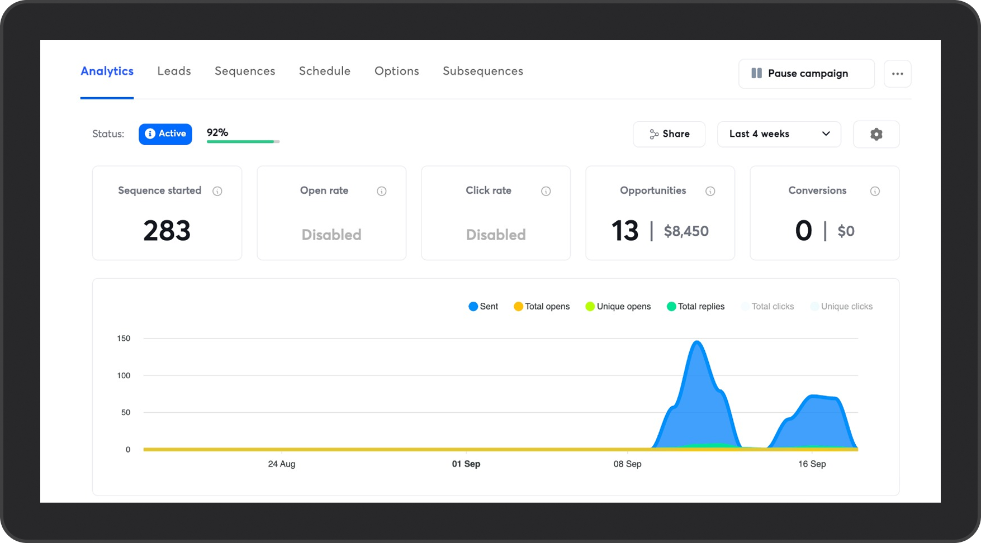
Task: Click info icon next to Open rate
Action: (x=382, y=191)
